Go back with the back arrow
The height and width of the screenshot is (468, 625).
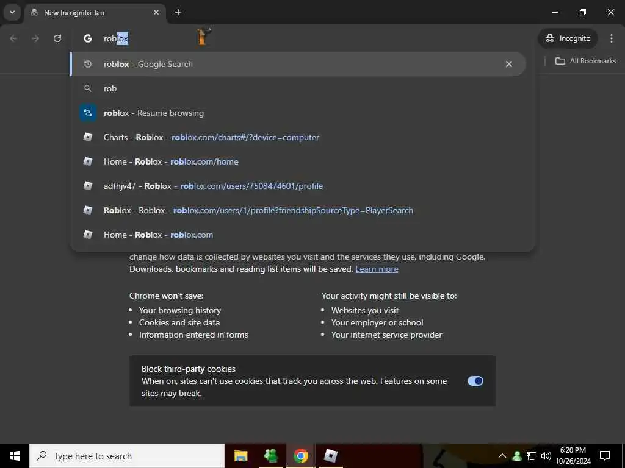tap(13, 38)
